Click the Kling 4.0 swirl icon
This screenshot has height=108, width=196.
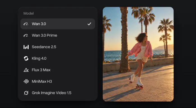26,58
